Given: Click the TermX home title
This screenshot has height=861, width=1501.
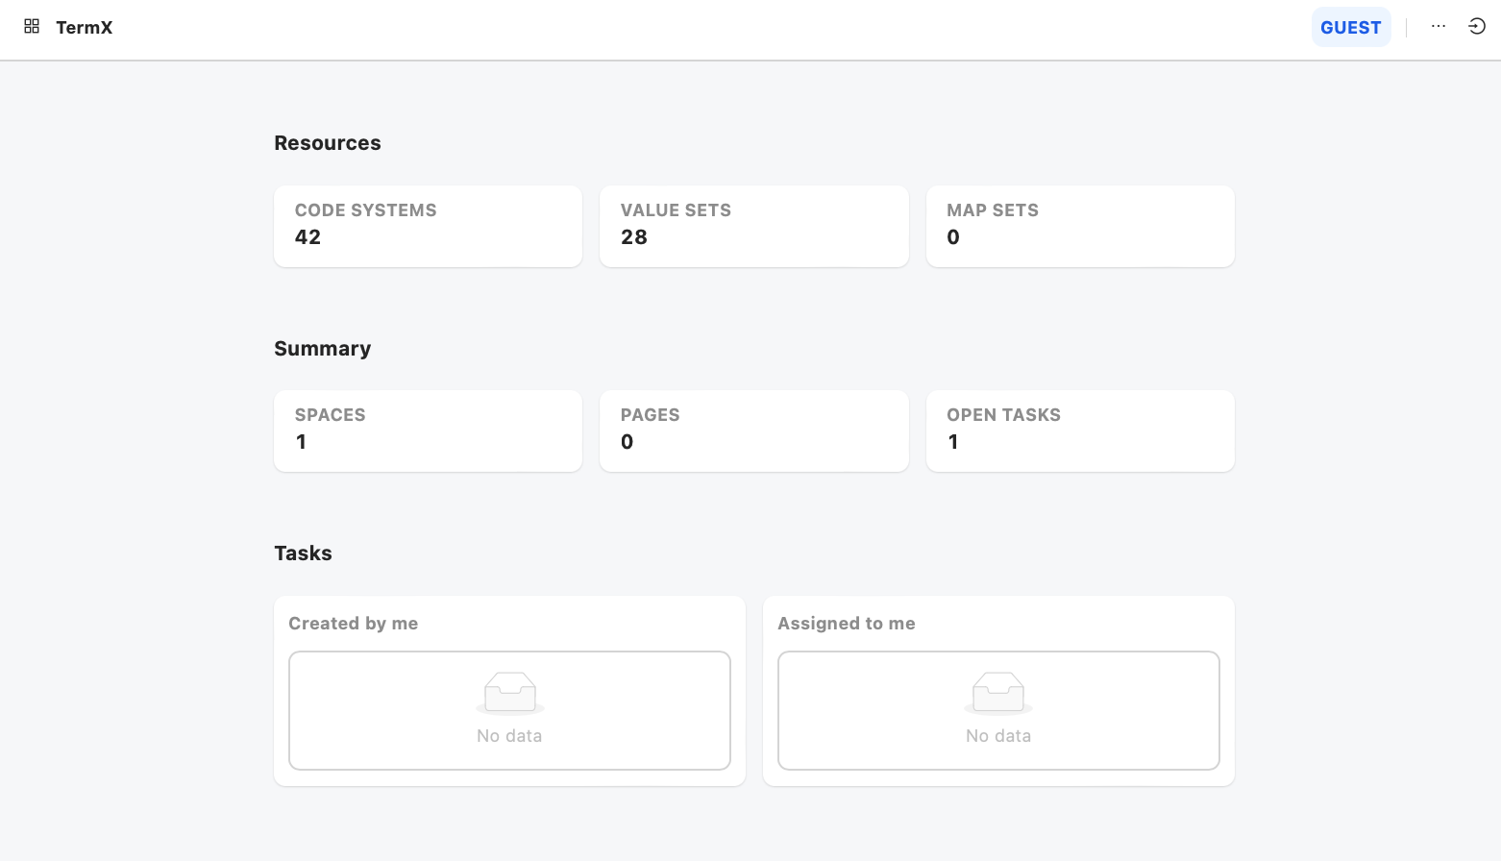Looking at the screenshot, I should point(84,28).
